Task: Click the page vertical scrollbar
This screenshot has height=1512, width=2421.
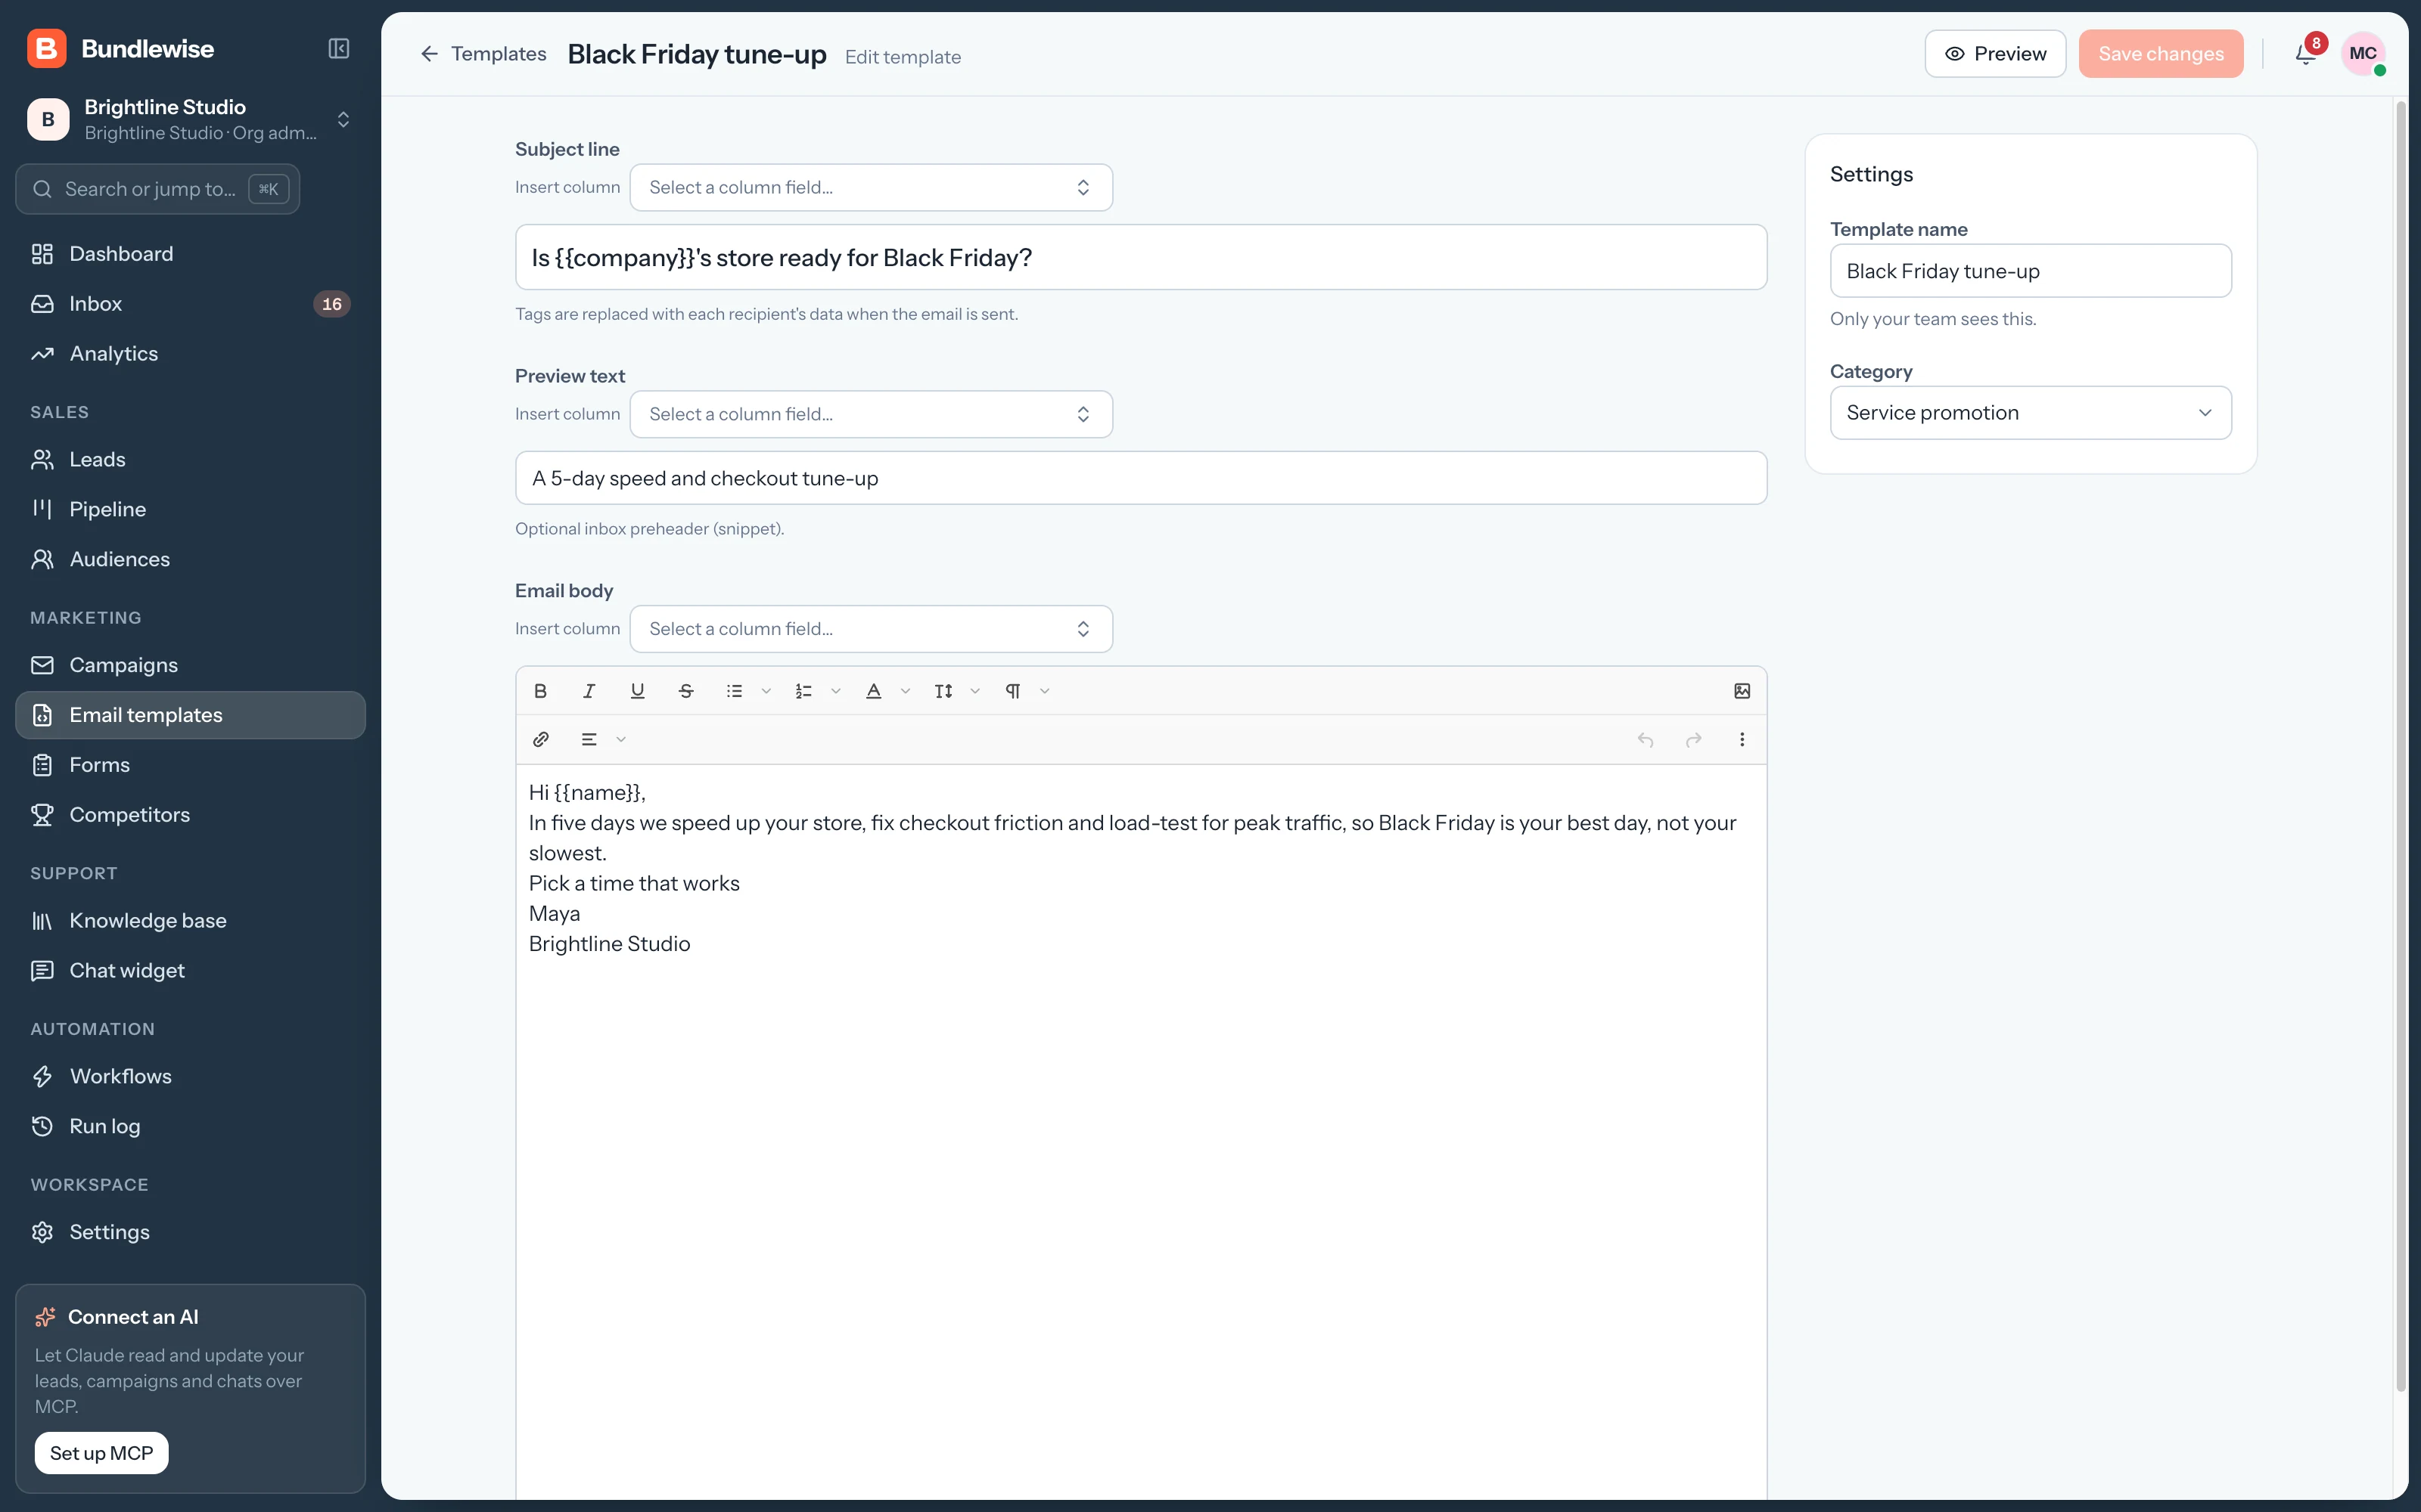Action: 2400,745
